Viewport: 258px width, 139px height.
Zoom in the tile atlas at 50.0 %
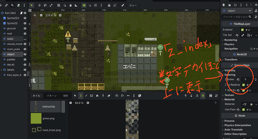click(88, 103)
